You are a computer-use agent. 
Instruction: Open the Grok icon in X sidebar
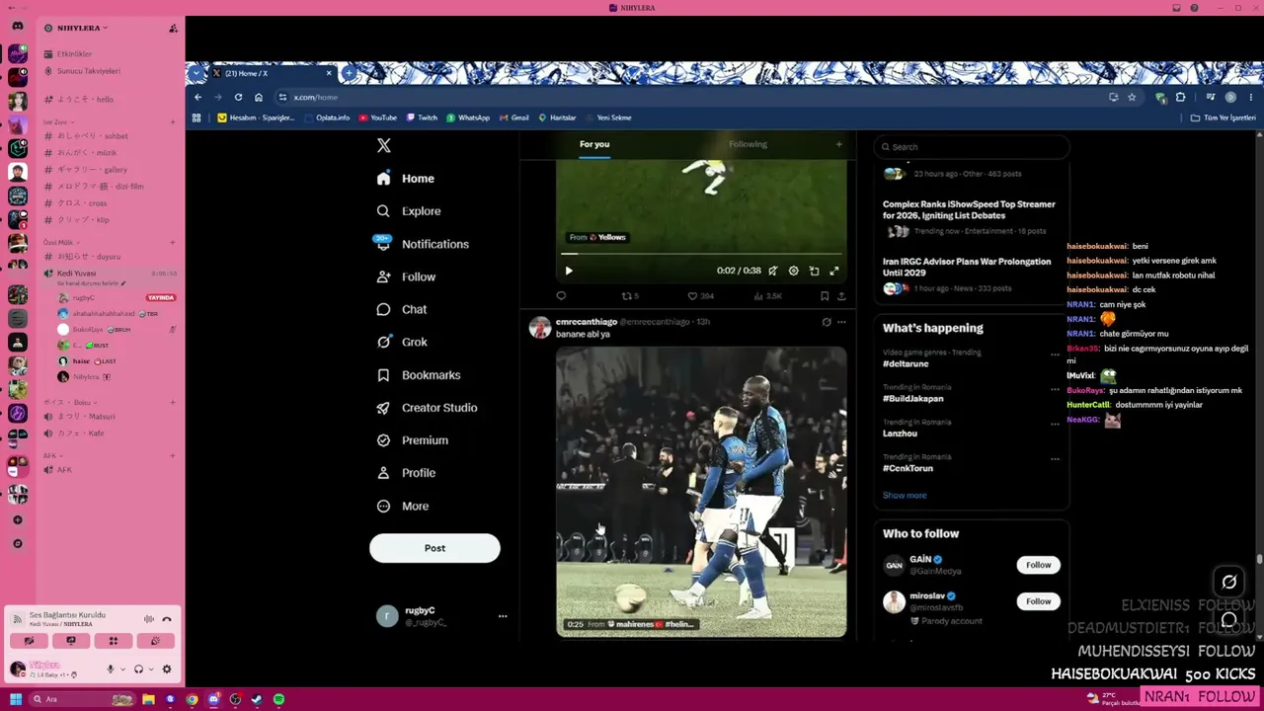[x=383, y=342]
